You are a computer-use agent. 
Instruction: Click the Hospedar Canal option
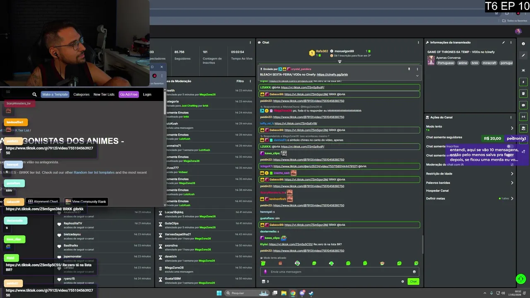tap(437, 190)
